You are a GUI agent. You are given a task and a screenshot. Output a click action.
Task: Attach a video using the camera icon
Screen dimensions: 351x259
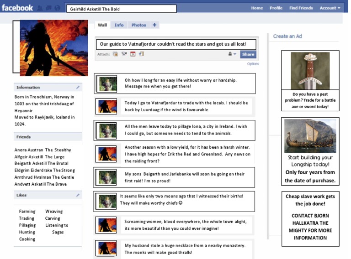[124, 54]
